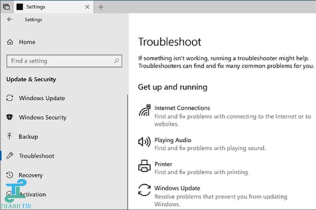Click the 'Settings' title beside the back arrow

tap(34, 19)
